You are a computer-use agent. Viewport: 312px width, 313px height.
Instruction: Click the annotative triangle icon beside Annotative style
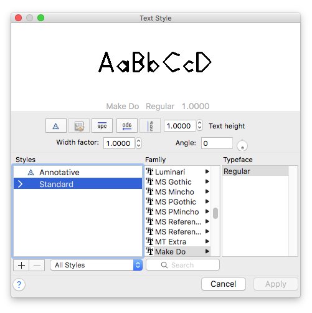pyautogui.click(x=31, y=172)
